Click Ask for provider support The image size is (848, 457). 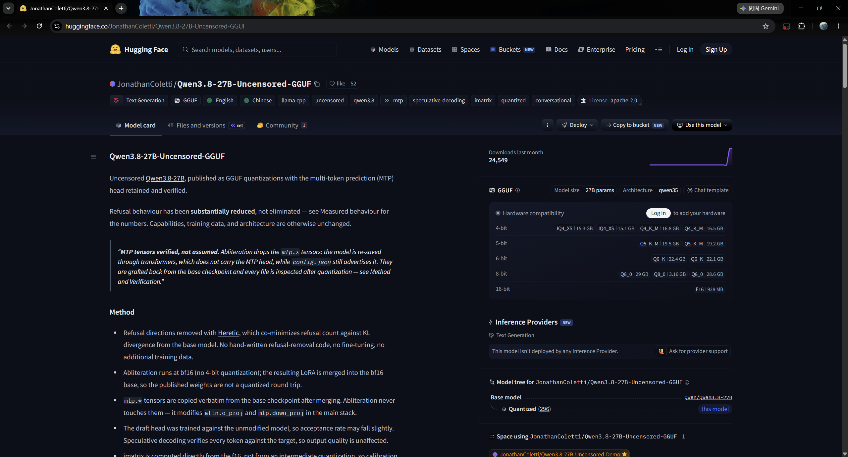(x=693, y=351)
